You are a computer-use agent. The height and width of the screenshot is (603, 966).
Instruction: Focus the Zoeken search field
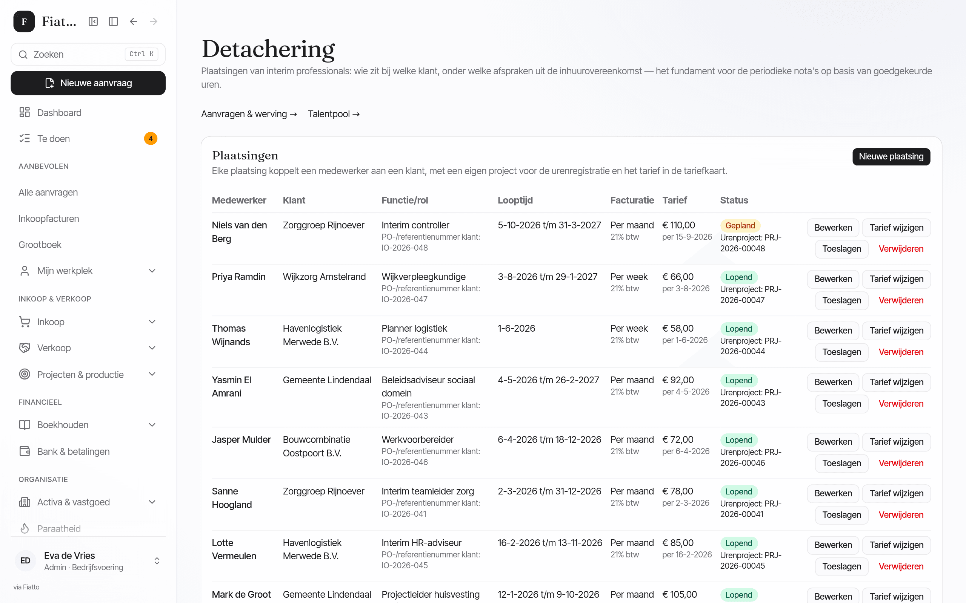click(x=88, y=54)
